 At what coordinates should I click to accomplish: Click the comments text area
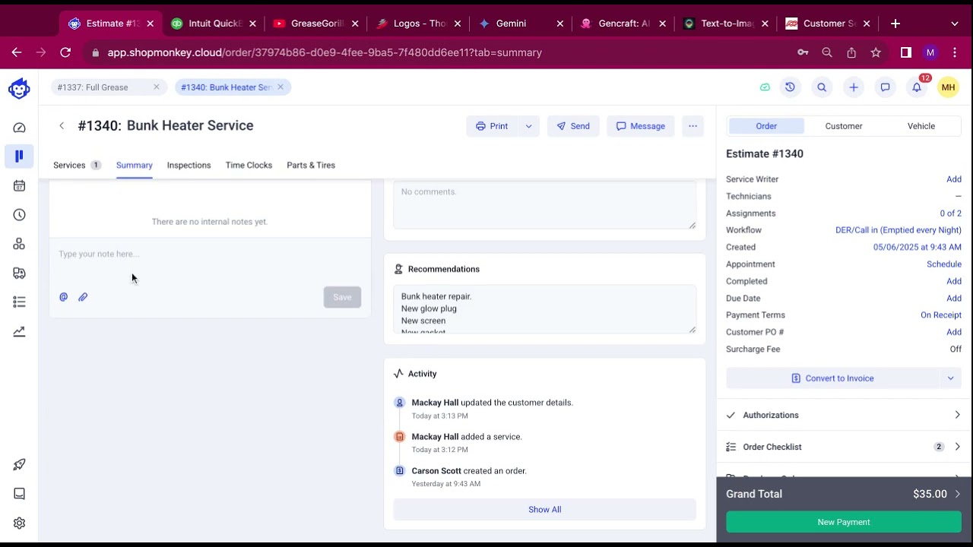point(544,204)
